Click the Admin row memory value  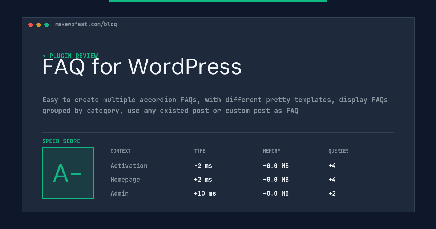tap(276, 193)
